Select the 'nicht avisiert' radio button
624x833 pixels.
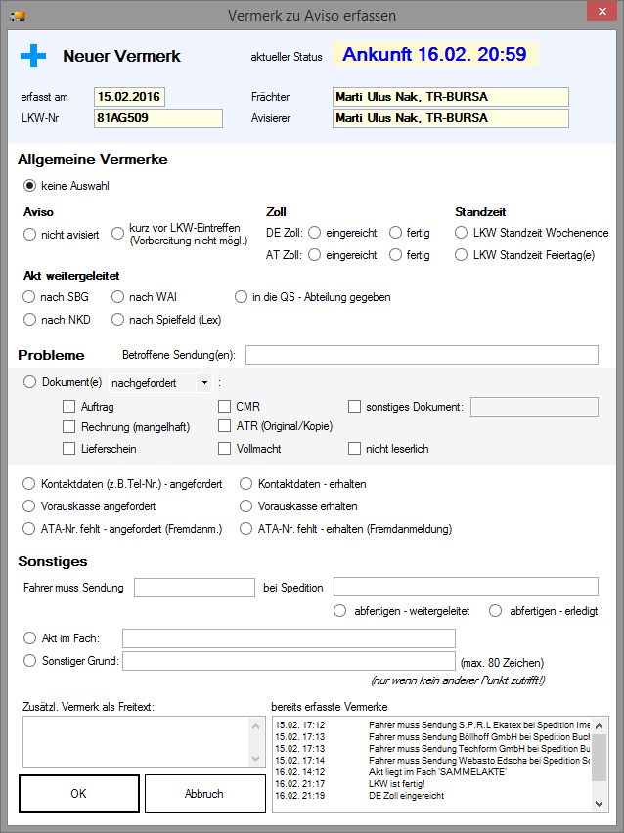click(30, 234)
